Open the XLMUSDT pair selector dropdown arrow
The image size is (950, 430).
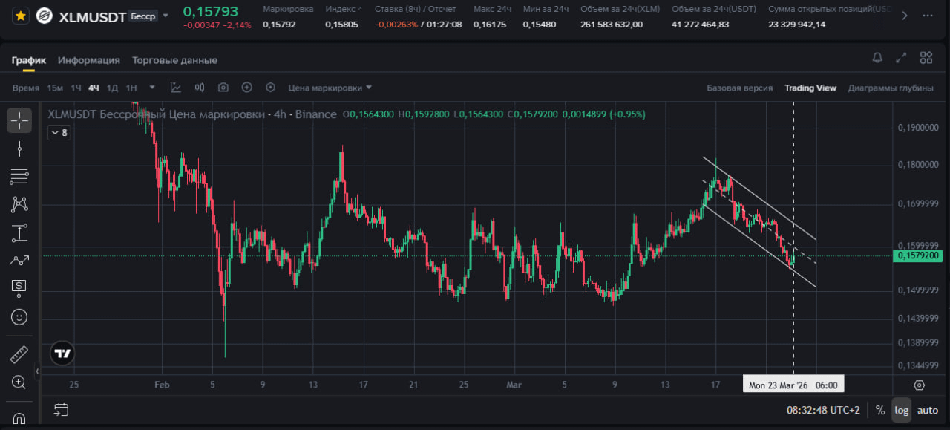click(166, 16)
